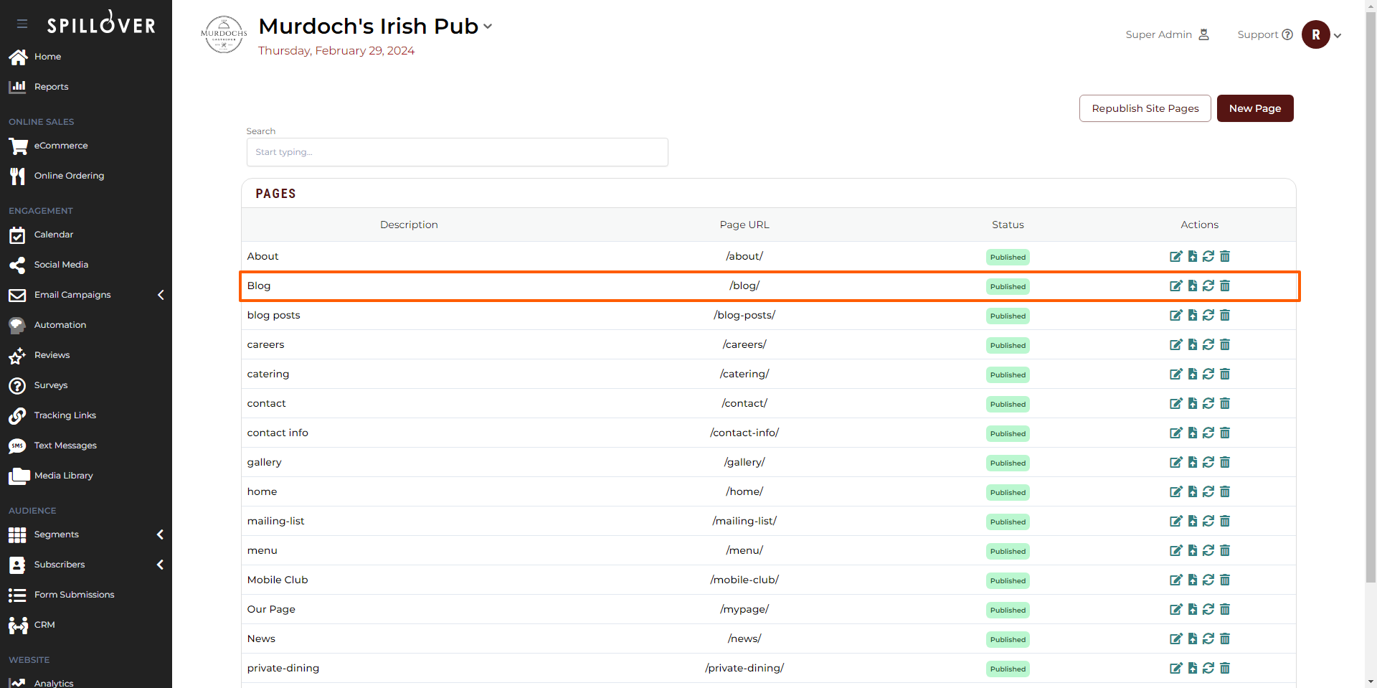Click the publish upload icon for Our Page
The height and width of the screenshot is (688, 1377).
click(x=1192, y=609)
